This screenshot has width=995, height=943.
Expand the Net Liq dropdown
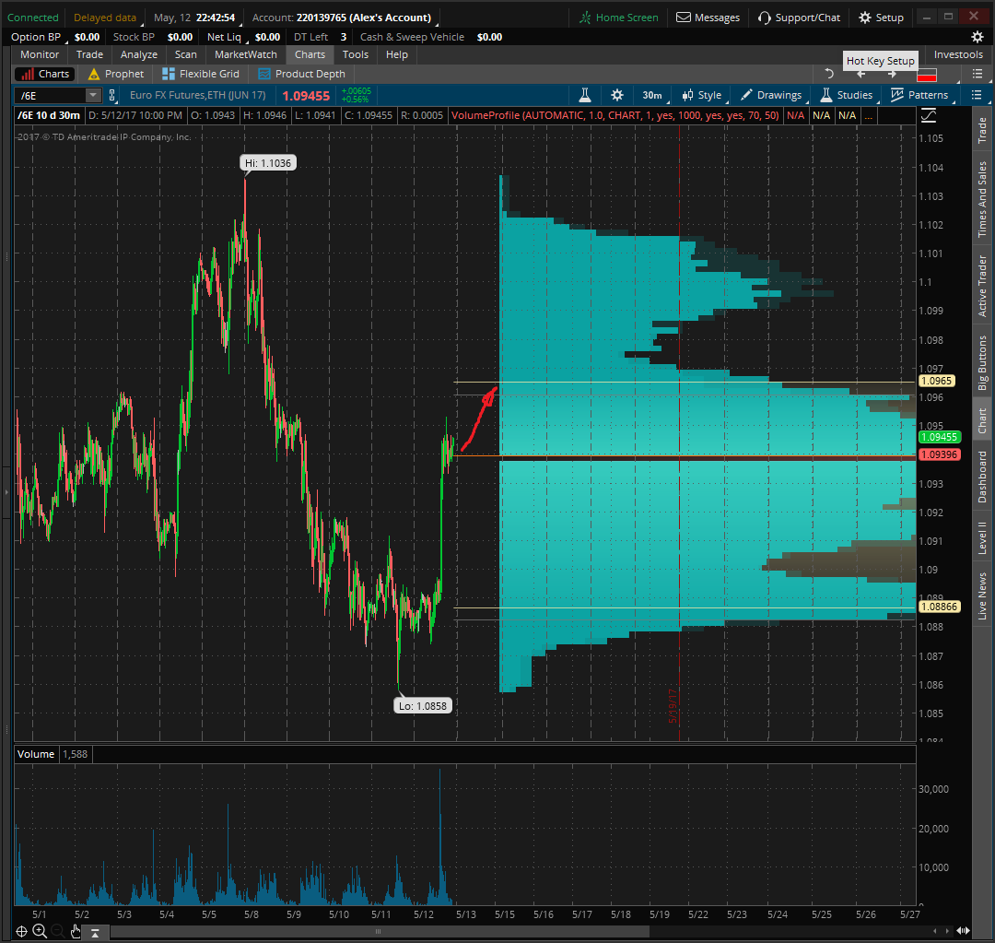(227, 37)
